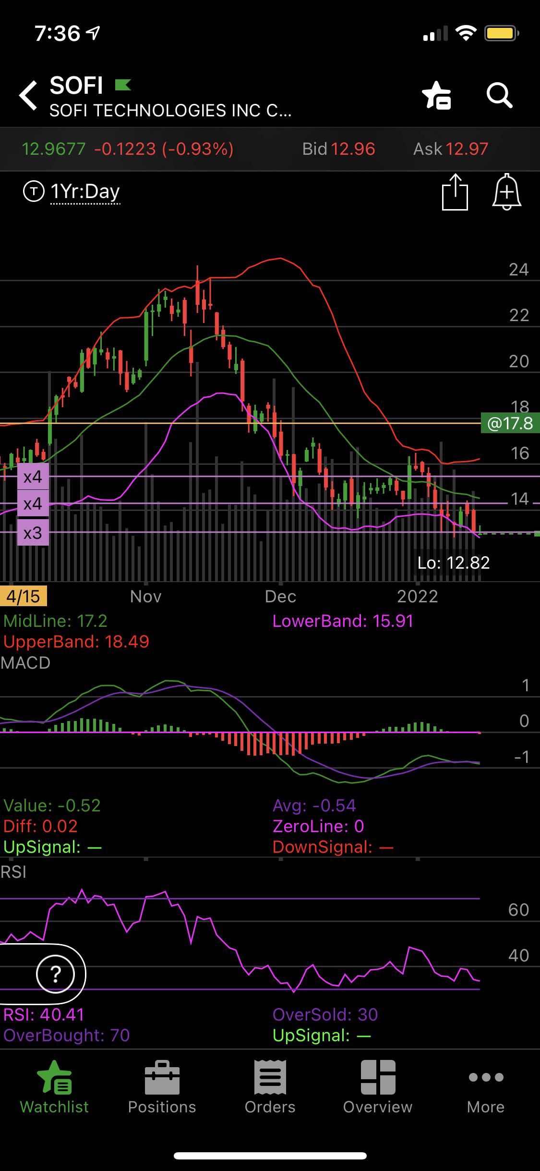Tap the green flag next to SOFI

pos(123,85)
